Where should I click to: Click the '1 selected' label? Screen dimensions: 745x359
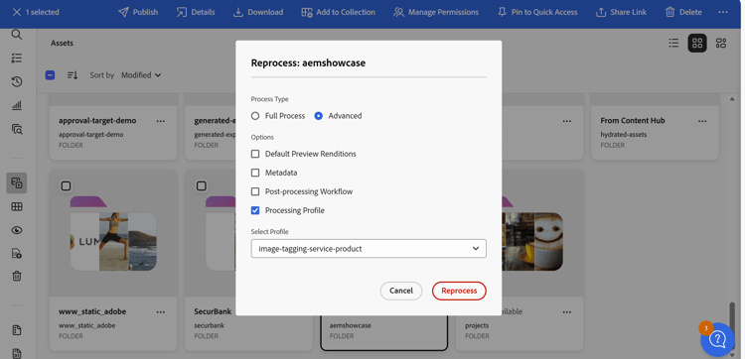43,12
